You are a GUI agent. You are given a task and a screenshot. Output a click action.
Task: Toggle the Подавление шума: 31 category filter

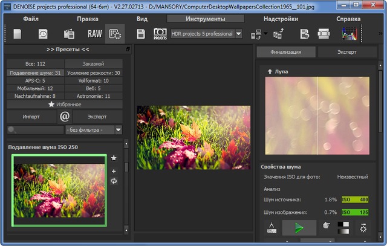[x=34, y=73]
